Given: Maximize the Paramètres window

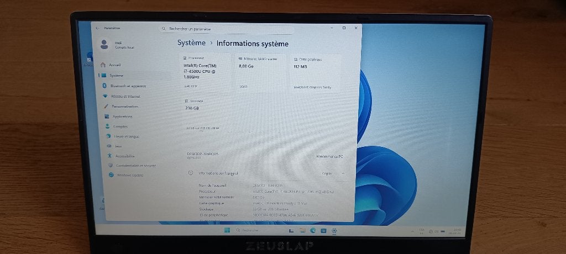Looking at the screenshot, I should [344, 28].
